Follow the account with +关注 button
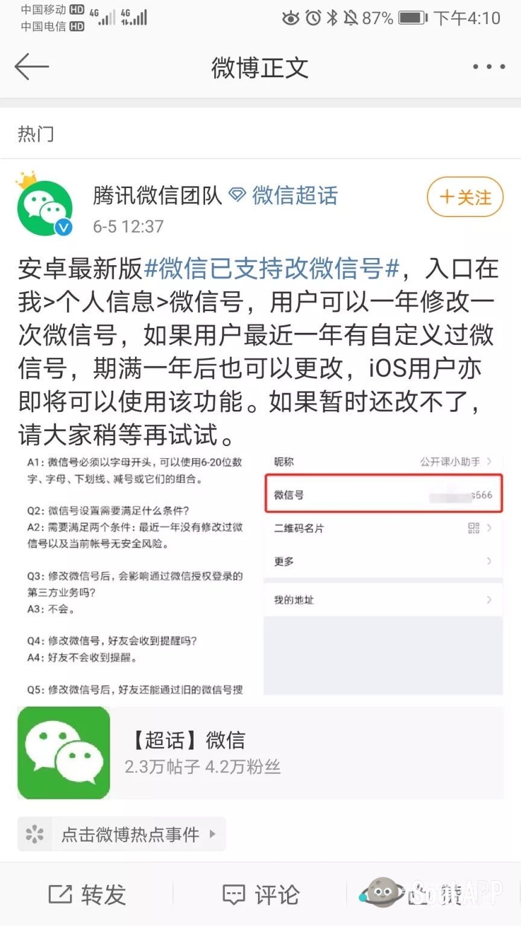 coord(465,197)
